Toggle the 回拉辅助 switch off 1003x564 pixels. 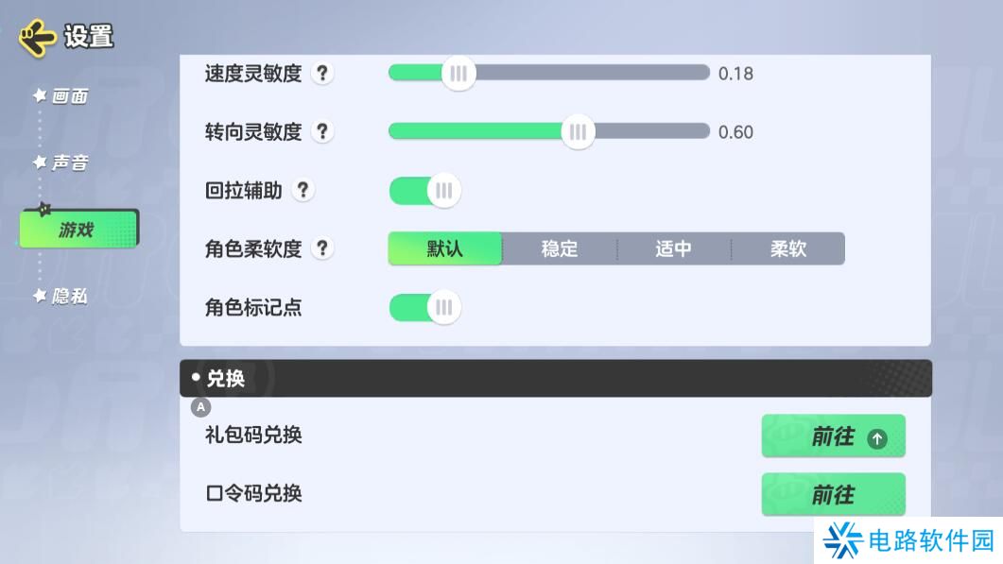pyautogui.click(x=424, y=190)
